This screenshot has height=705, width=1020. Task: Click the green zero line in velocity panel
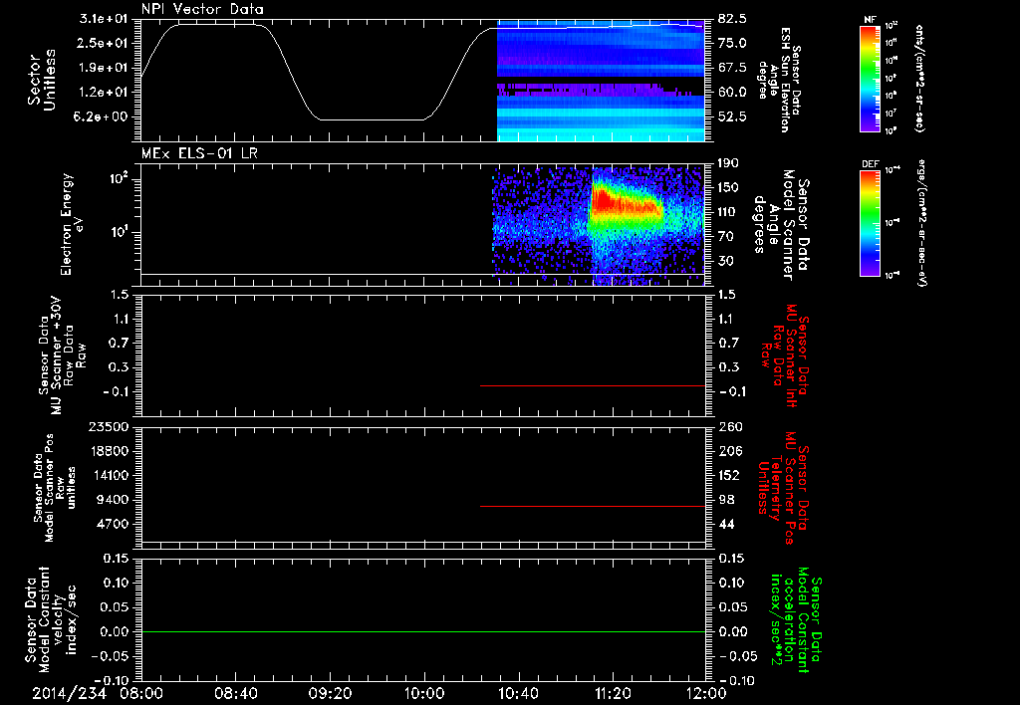(x=423, y=631)
